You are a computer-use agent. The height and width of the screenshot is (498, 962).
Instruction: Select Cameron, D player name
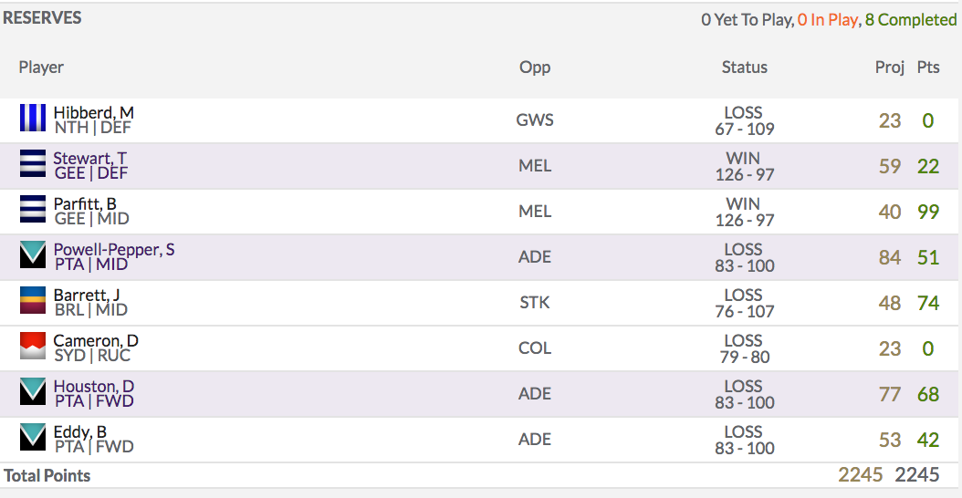point(96,340)
